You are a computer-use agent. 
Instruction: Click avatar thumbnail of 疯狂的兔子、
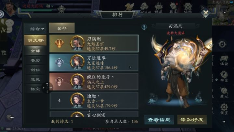[x=77, y=81]
